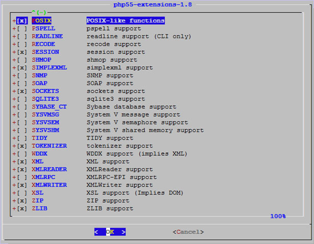
Task: Click the 'POSIX-like functions' description
Action: (x=125, y=20)
